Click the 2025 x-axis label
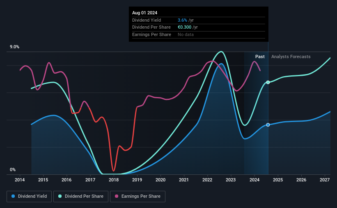337x208 pixels. (x=278, y=180)
